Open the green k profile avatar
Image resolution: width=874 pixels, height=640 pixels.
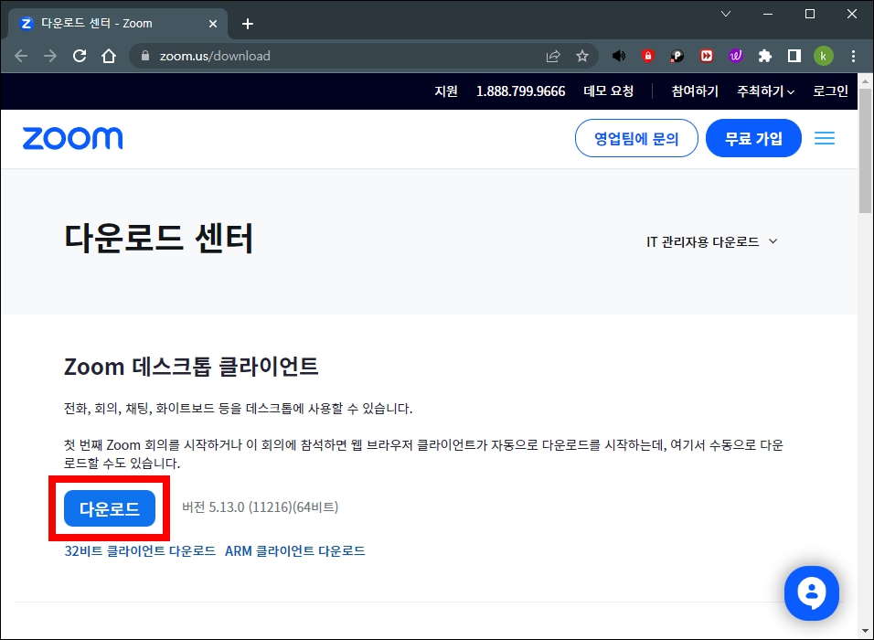click(x=824, y=56)
